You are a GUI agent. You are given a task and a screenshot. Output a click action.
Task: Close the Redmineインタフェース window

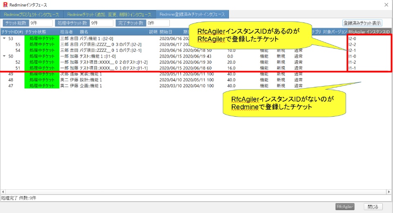click(x=386, y=5)
